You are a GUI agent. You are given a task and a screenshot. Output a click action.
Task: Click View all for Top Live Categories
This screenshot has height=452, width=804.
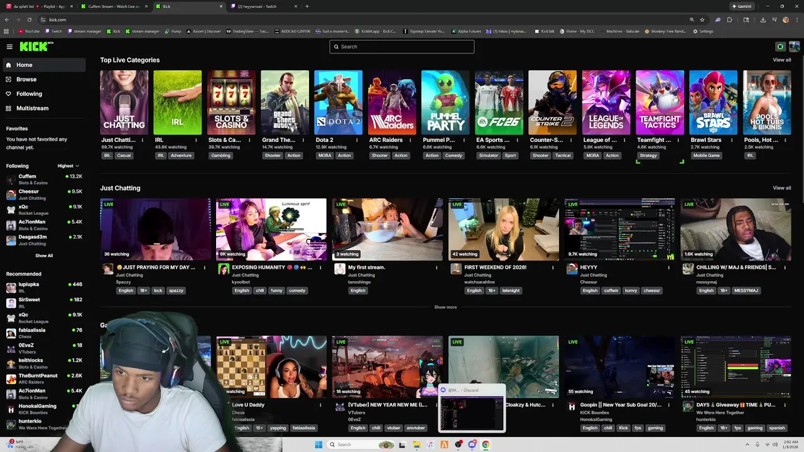pos(782,60)
